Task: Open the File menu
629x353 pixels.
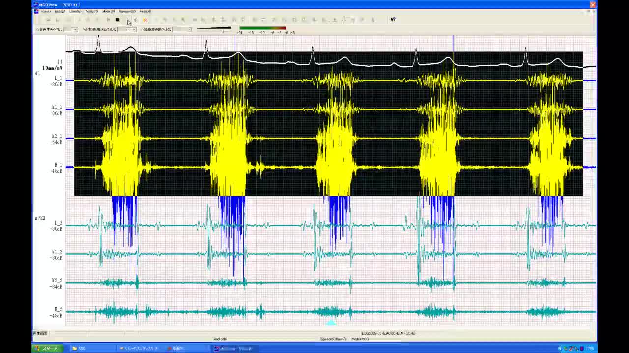Action: click(45, 11)
